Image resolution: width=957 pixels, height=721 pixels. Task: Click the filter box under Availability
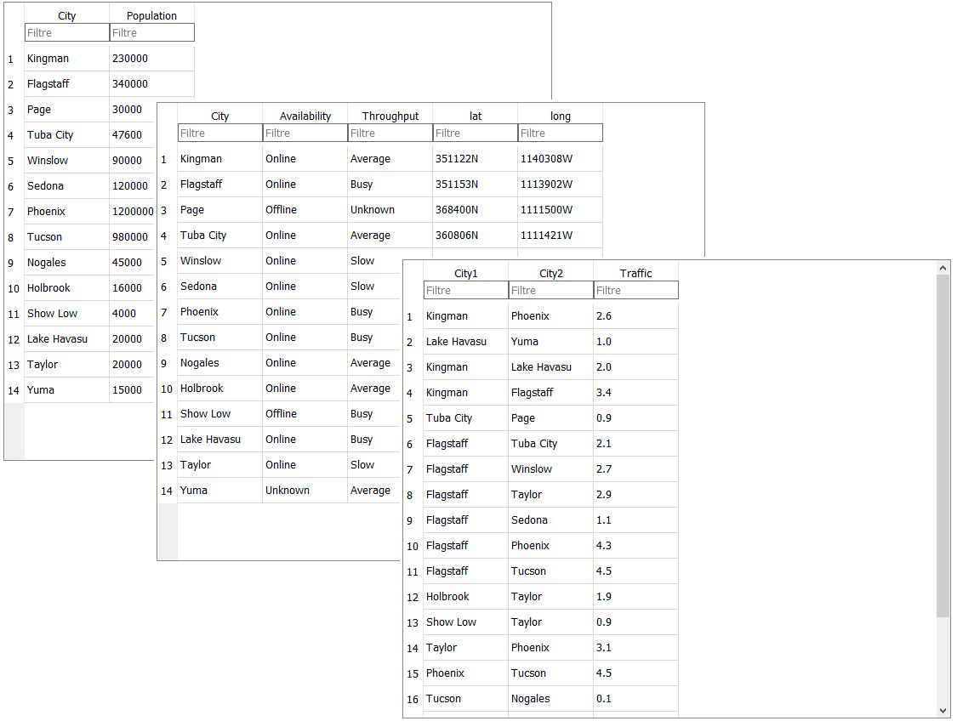(x=305, y=133)
